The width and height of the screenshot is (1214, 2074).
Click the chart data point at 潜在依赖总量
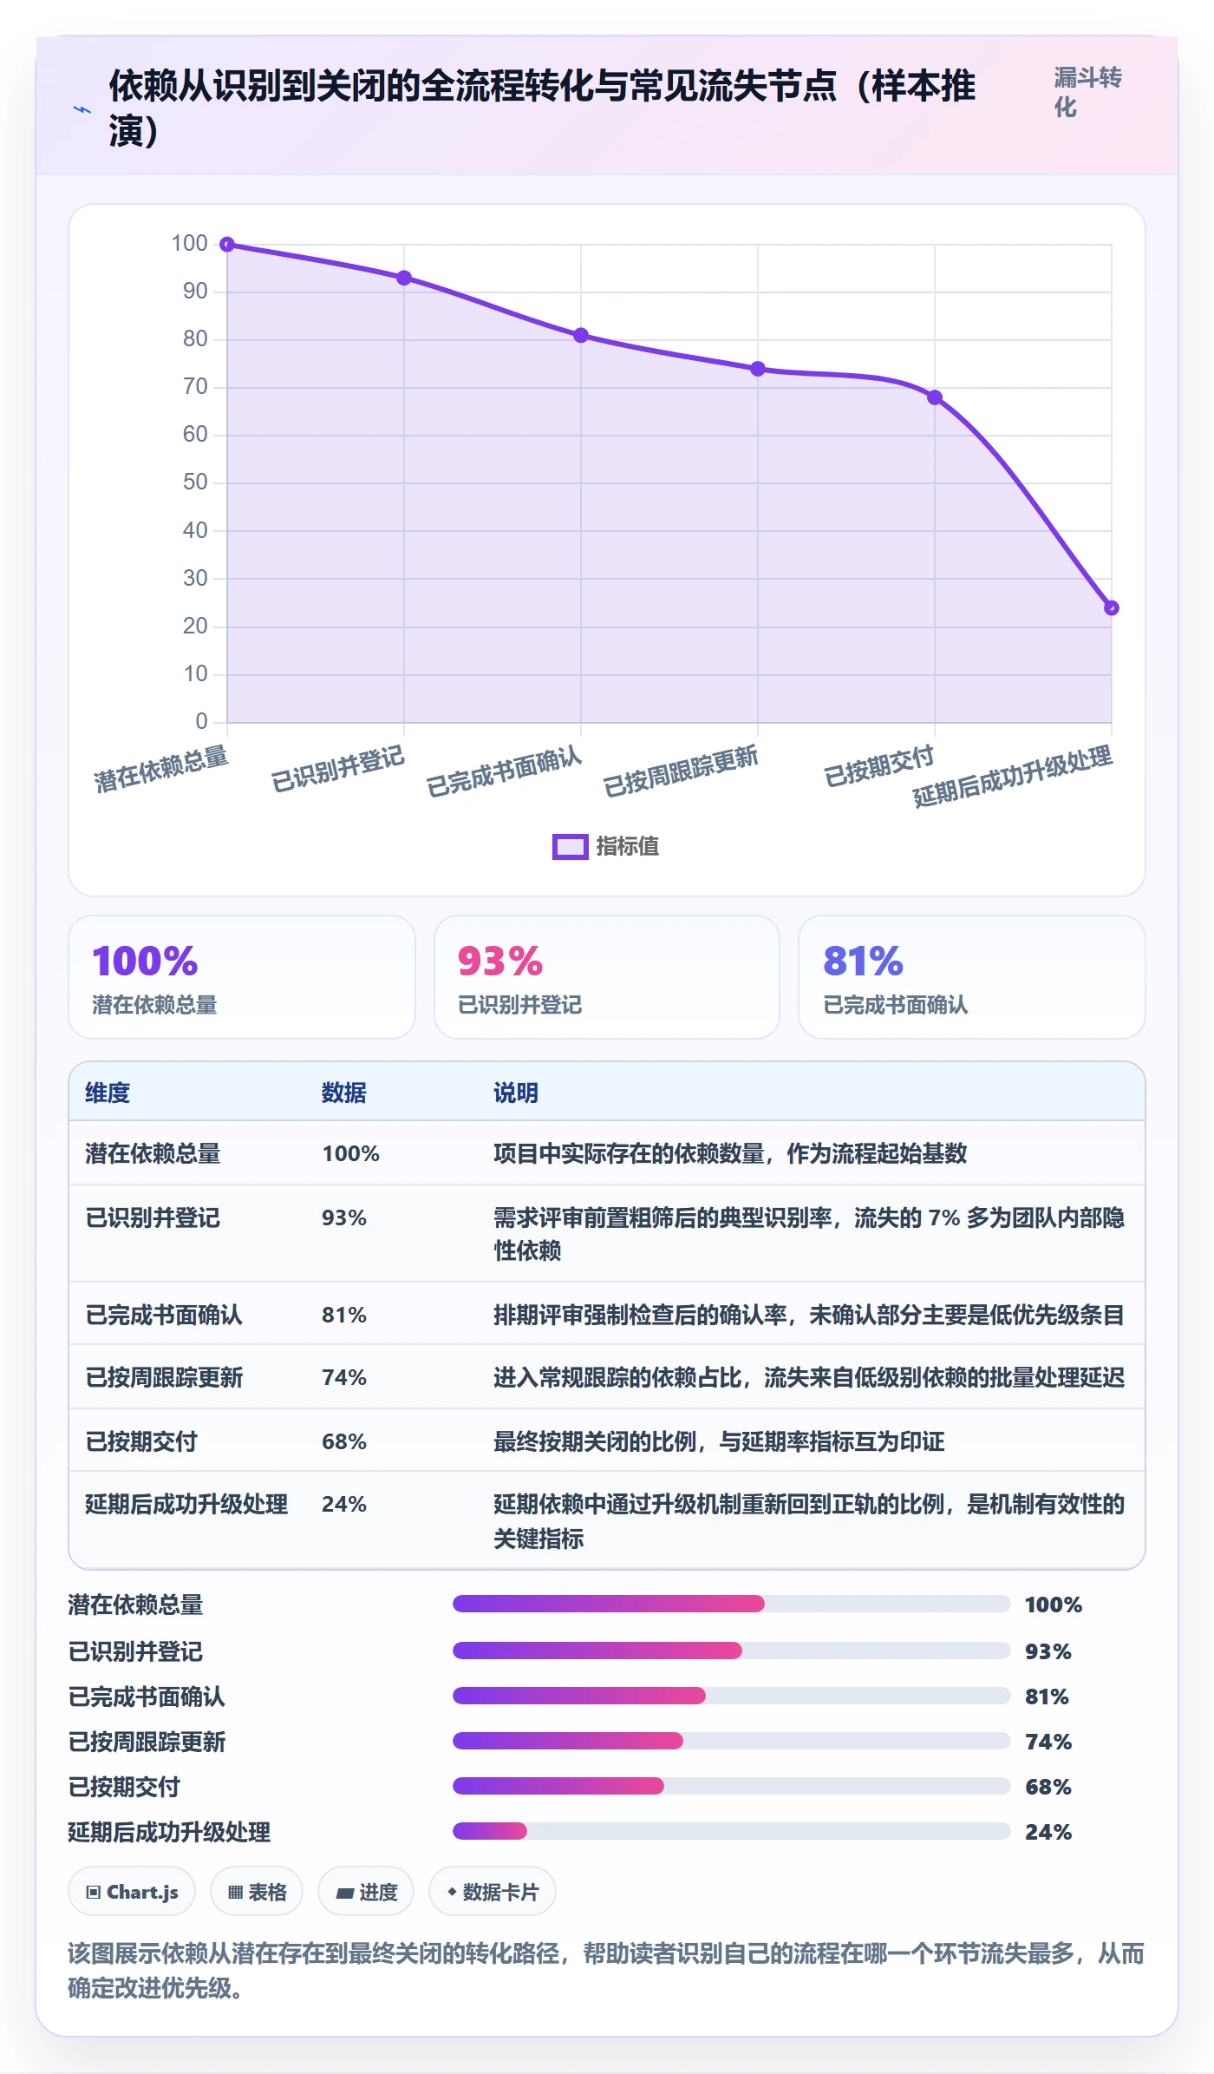[227, 245]
